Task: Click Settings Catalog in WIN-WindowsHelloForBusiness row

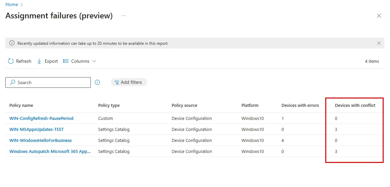Action: (114, 140)
